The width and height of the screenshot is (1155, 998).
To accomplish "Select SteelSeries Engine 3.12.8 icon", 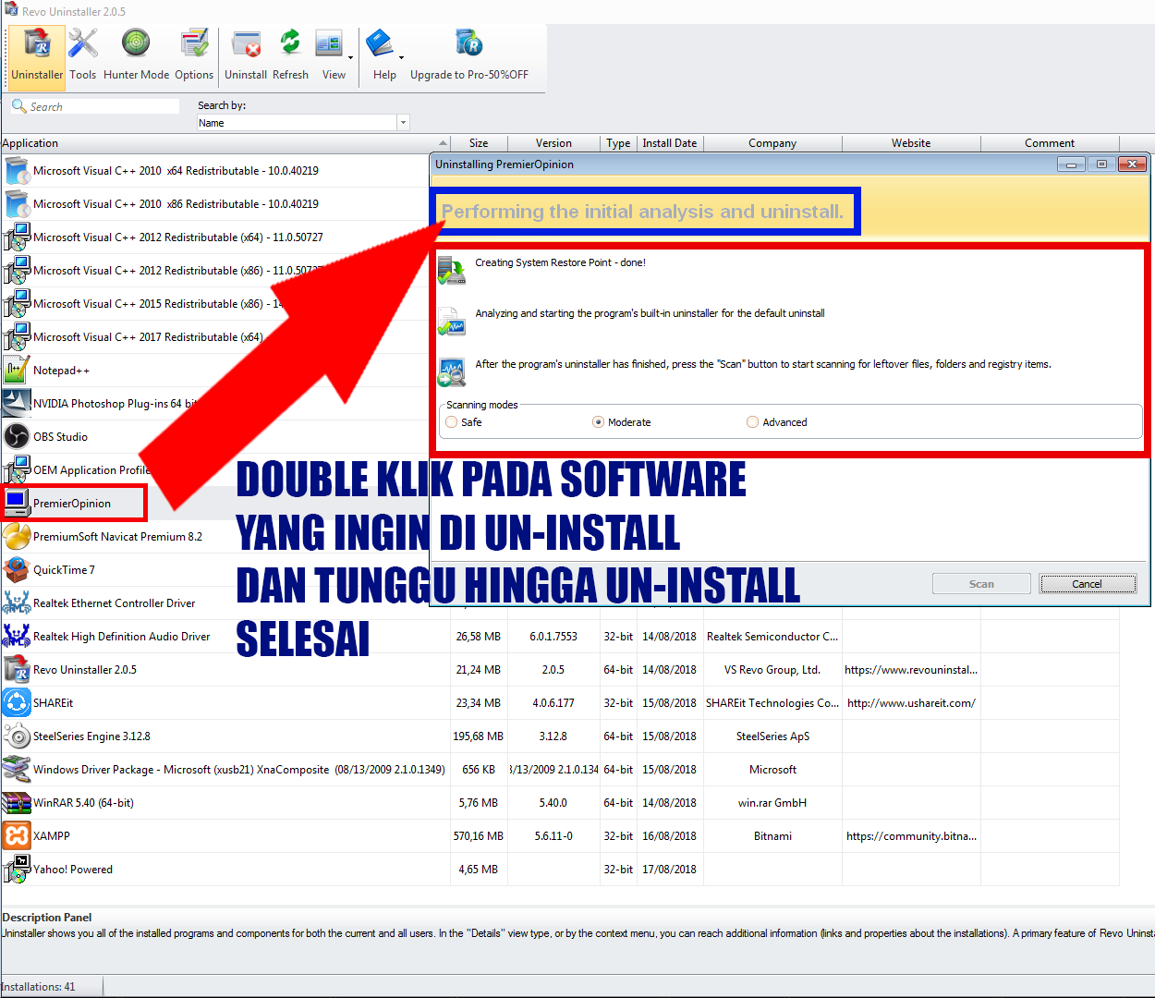I will pos(17,736).
